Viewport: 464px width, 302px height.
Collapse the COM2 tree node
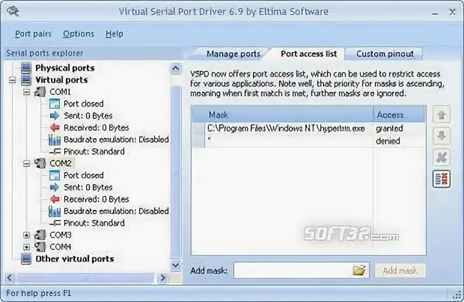tap(26, 164)
